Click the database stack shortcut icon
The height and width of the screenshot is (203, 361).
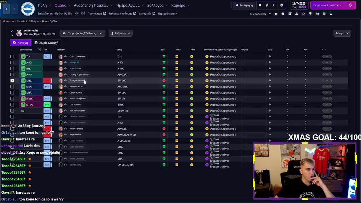(x=324, y=14)
